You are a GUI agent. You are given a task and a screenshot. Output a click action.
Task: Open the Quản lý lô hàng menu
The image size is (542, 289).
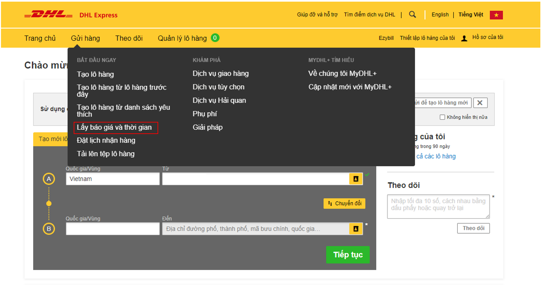(182, 38)
